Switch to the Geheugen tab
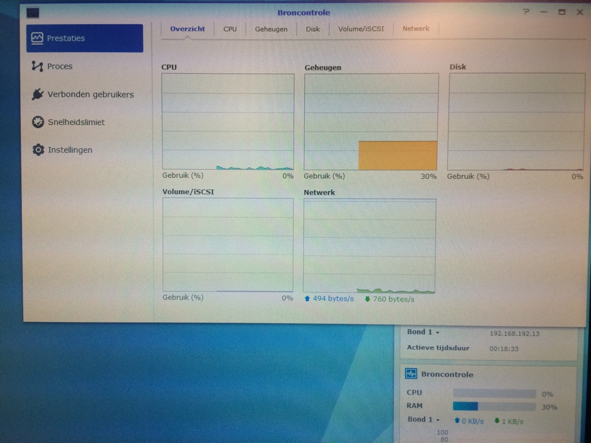This screenshot has width=591, height=443. 271,29
